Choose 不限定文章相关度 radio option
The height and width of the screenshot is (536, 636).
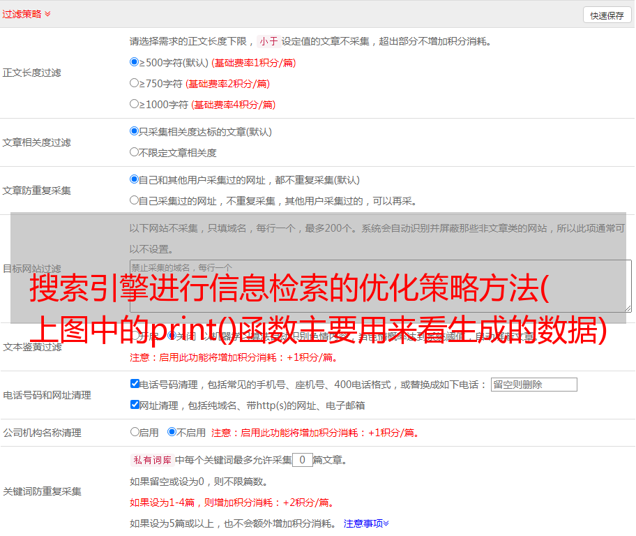135,152
